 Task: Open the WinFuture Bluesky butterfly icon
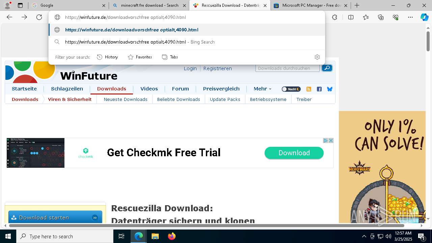[x=330, y=89]
